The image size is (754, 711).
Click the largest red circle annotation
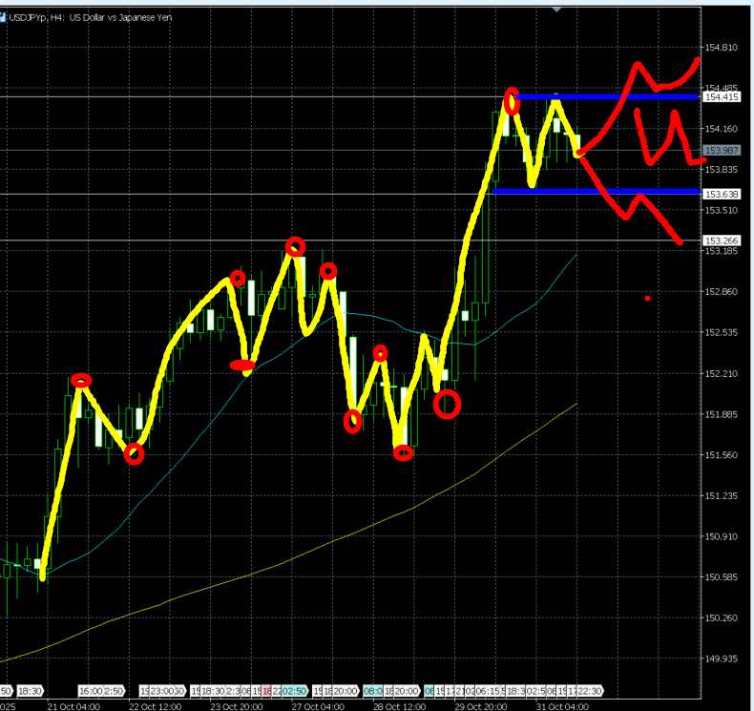point(447,405)
